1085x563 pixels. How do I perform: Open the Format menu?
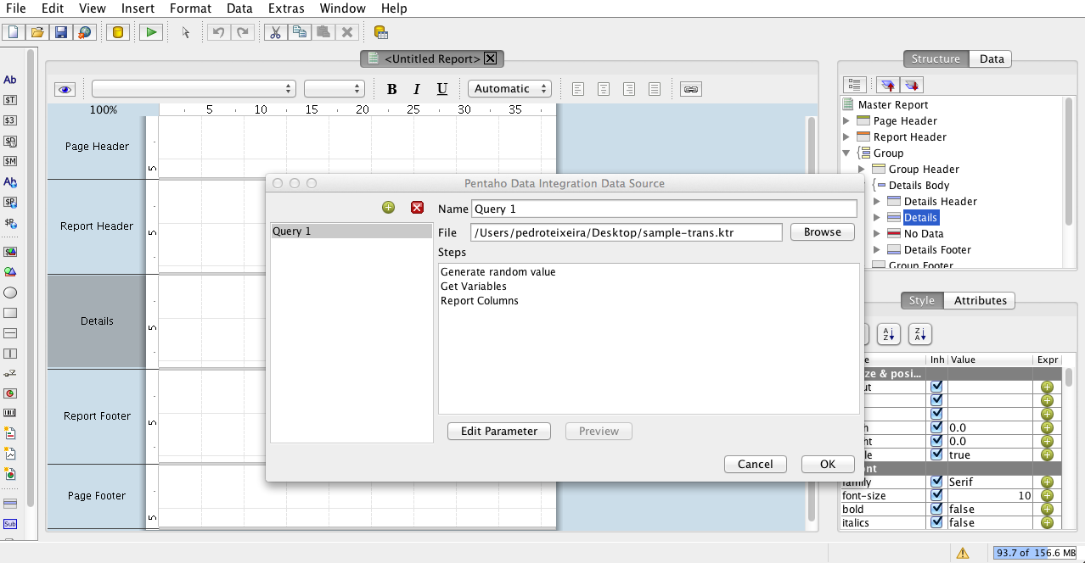(x=190, y=8)
